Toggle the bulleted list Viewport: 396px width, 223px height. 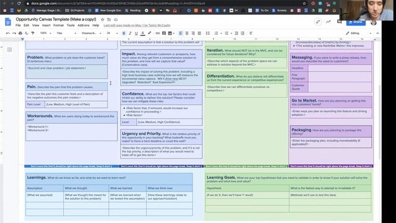tap(226, 33)
